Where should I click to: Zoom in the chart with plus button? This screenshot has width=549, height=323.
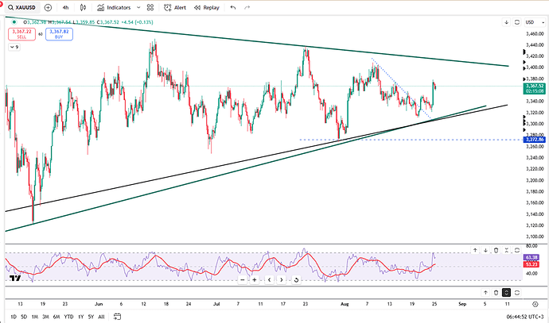tap(254, 279)
